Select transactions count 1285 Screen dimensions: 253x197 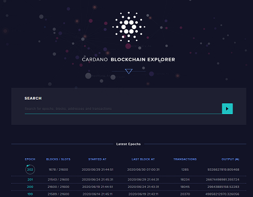coord(185,170)
